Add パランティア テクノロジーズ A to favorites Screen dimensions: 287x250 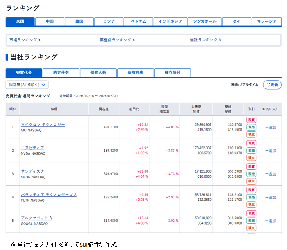[x=270, y=197]
